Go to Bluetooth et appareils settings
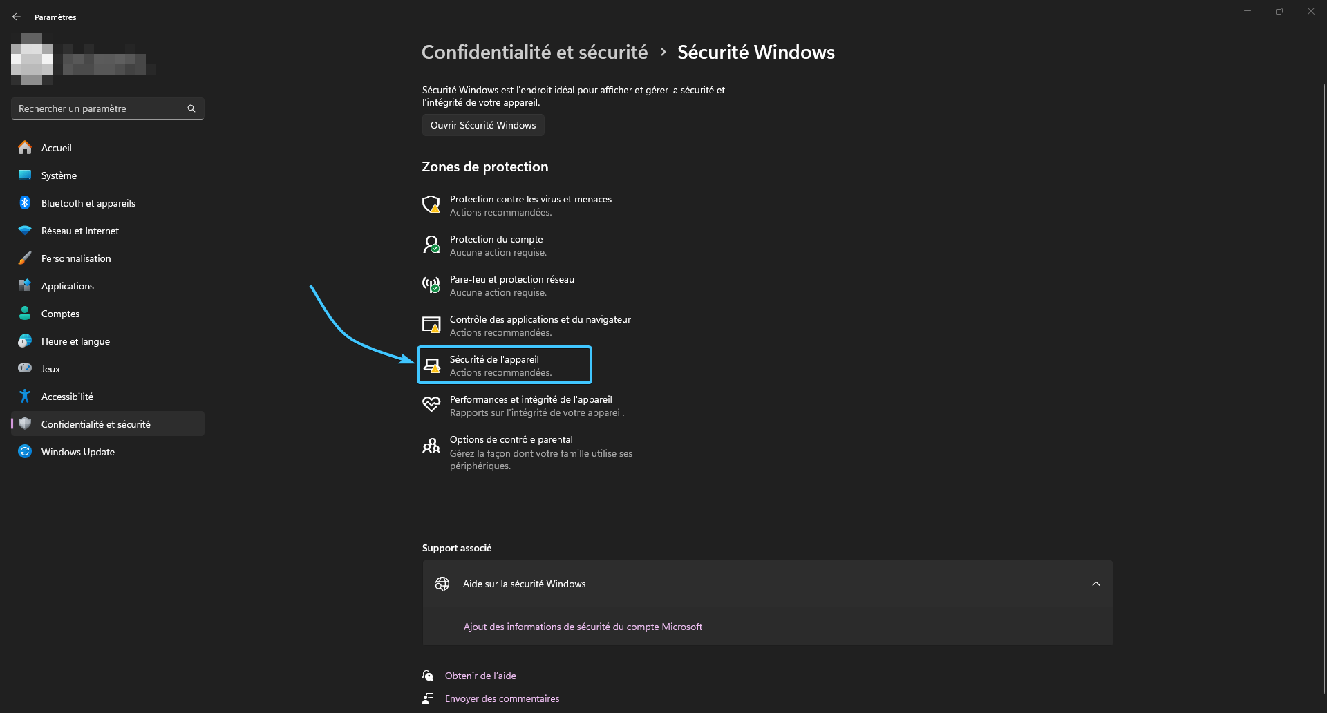The width and height of the screenshot is (1327, 713). (x=108, y=203)
